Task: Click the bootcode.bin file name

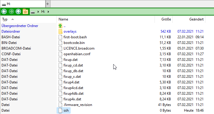Action: [74, 43]
